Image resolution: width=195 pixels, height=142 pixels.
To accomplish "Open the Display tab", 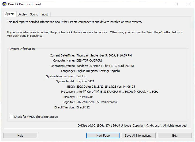I will 22,14.
